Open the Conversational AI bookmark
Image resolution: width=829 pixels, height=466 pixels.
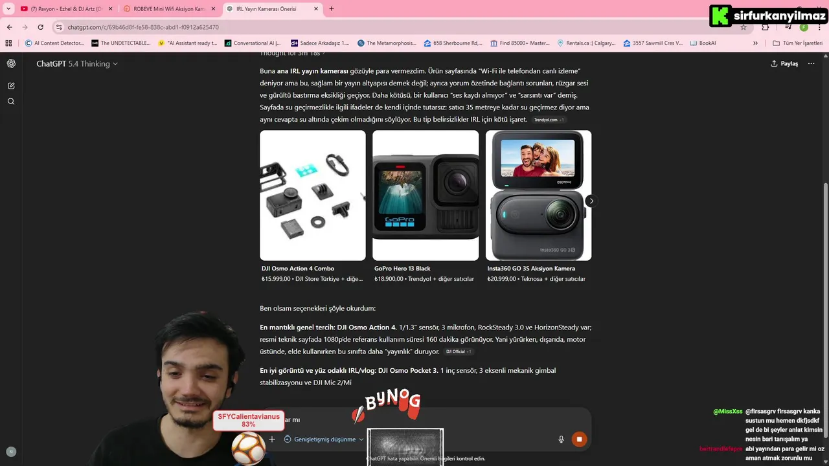[253, 43]
